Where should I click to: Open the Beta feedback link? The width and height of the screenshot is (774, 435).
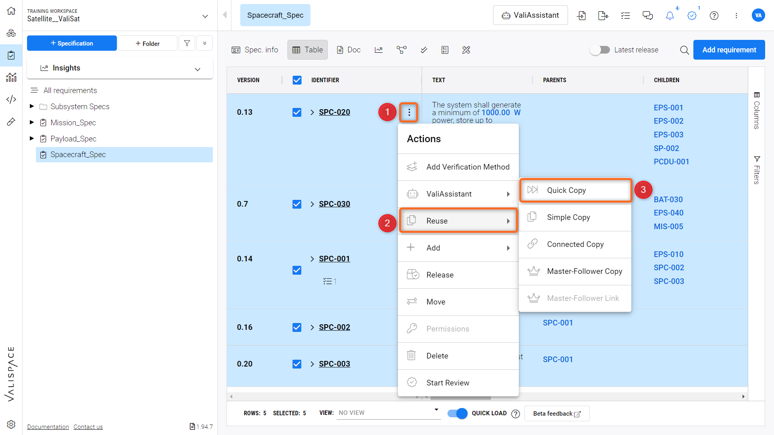pos(557,414)
